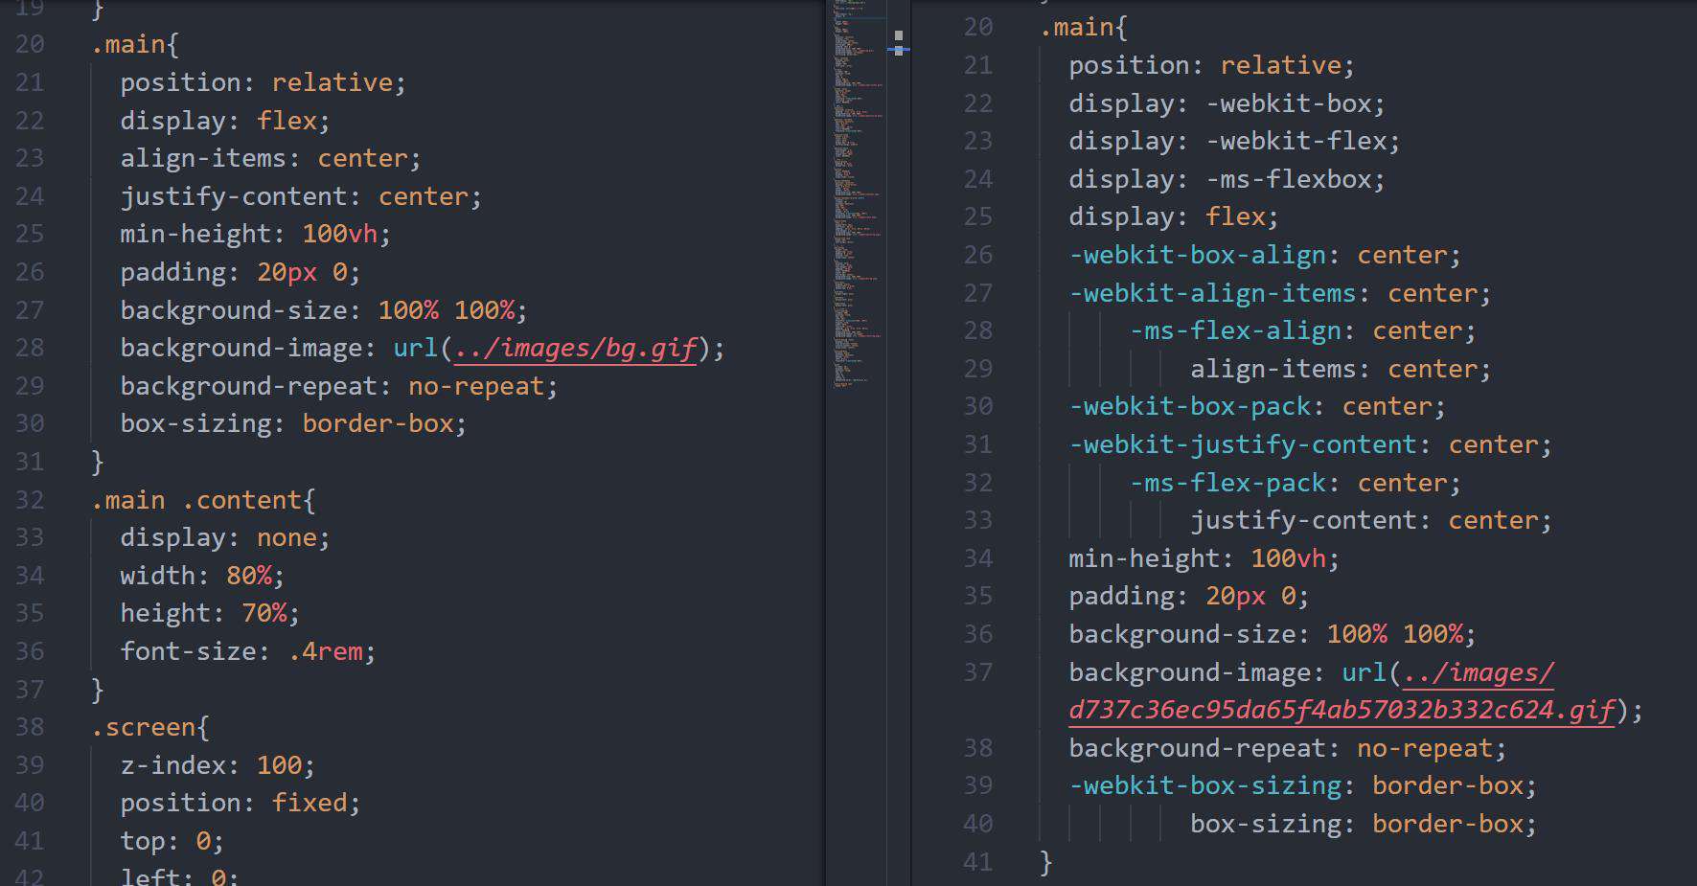Click 'display: flex;' in the left pane
The image size is (1697, 886).
click(x=225, y=121)
